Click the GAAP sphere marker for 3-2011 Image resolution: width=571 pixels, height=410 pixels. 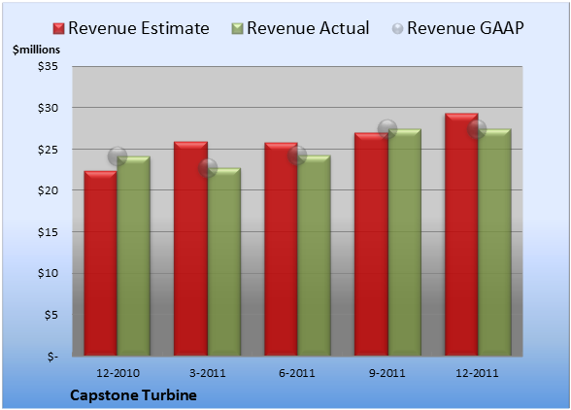pos(208,168)
